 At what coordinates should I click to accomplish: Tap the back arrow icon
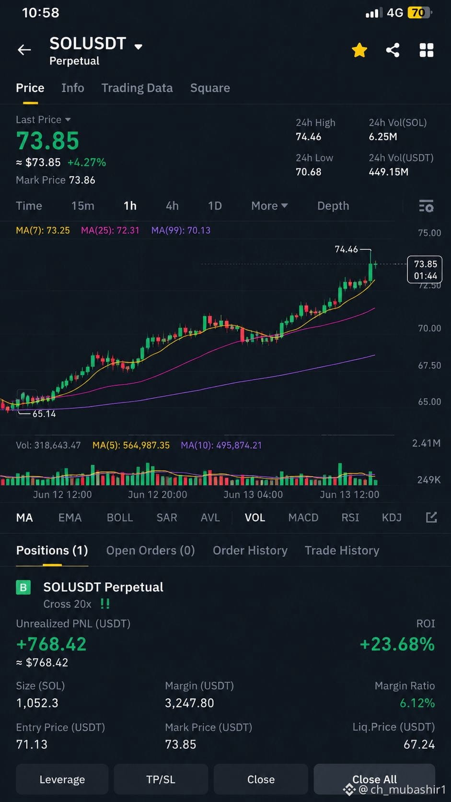pos(24,50)
